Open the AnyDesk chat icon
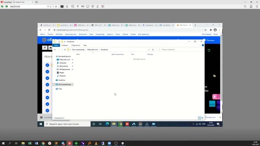 [73, 6]
